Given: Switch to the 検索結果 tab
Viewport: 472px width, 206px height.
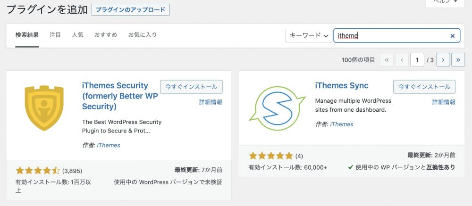Looking at the screenshot, I should pos(27,35).
